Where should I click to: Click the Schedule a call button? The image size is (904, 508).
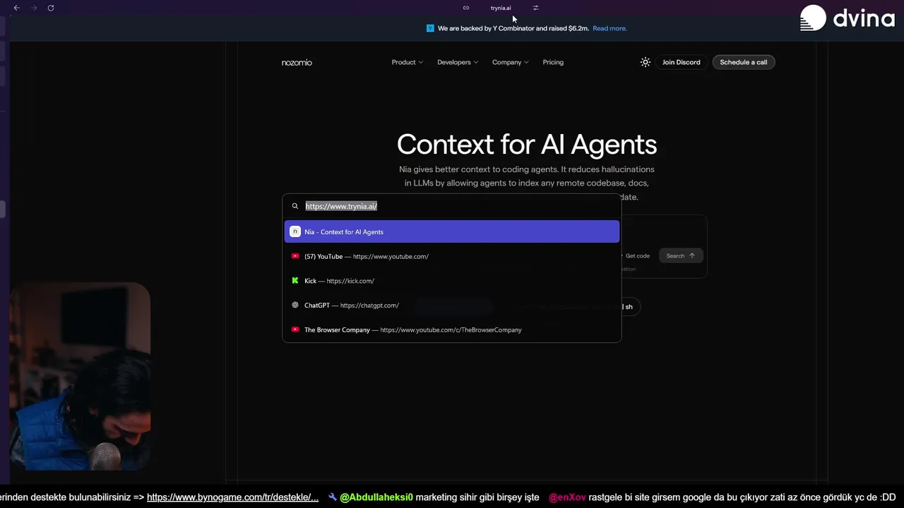744,62
